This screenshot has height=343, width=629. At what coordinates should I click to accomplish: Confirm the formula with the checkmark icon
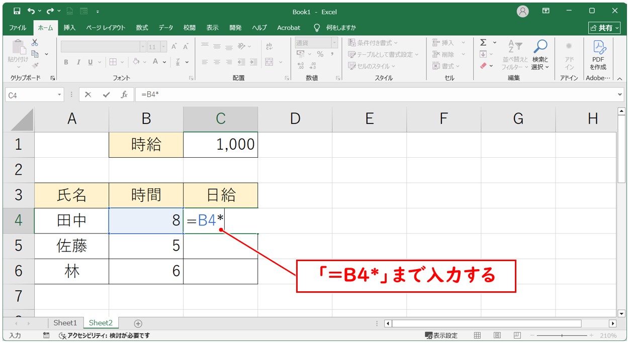click(106, 94)
